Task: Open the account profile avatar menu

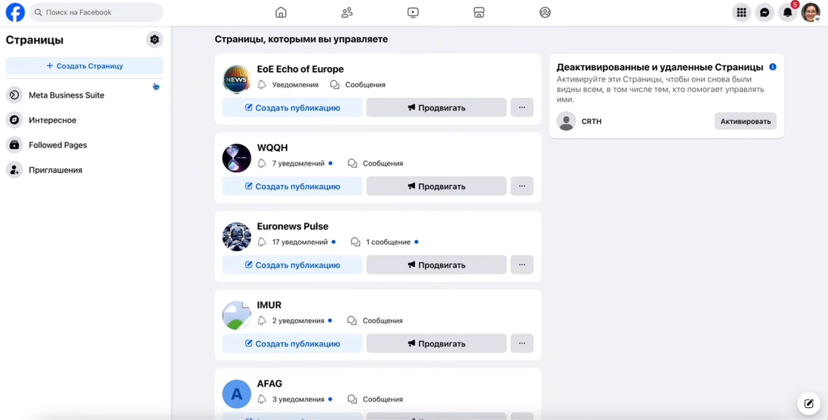Action: [810, 12]
